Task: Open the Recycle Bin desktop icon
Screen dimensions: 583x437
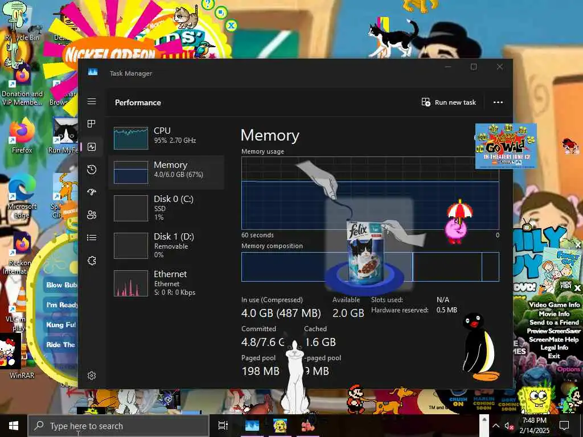Action: pyautogui.click(x=22, y=23)
